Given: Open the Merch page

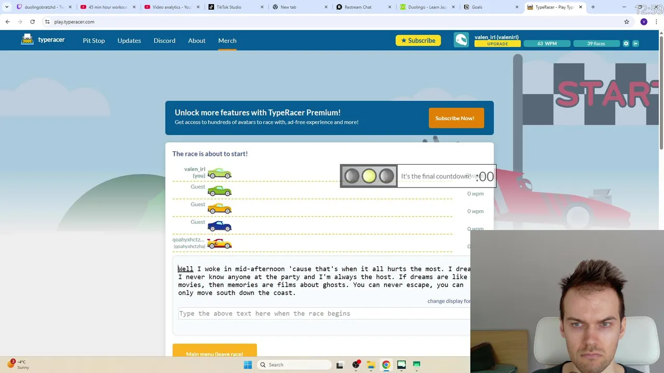Looking at the screenshot, I should click(x=227, y=40).
